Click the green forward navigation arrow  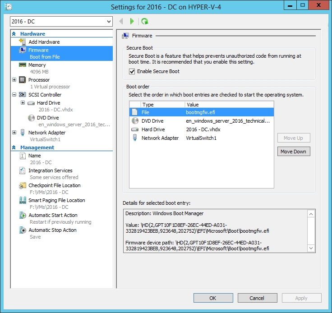pyautogui.click(x=132, y=21)
